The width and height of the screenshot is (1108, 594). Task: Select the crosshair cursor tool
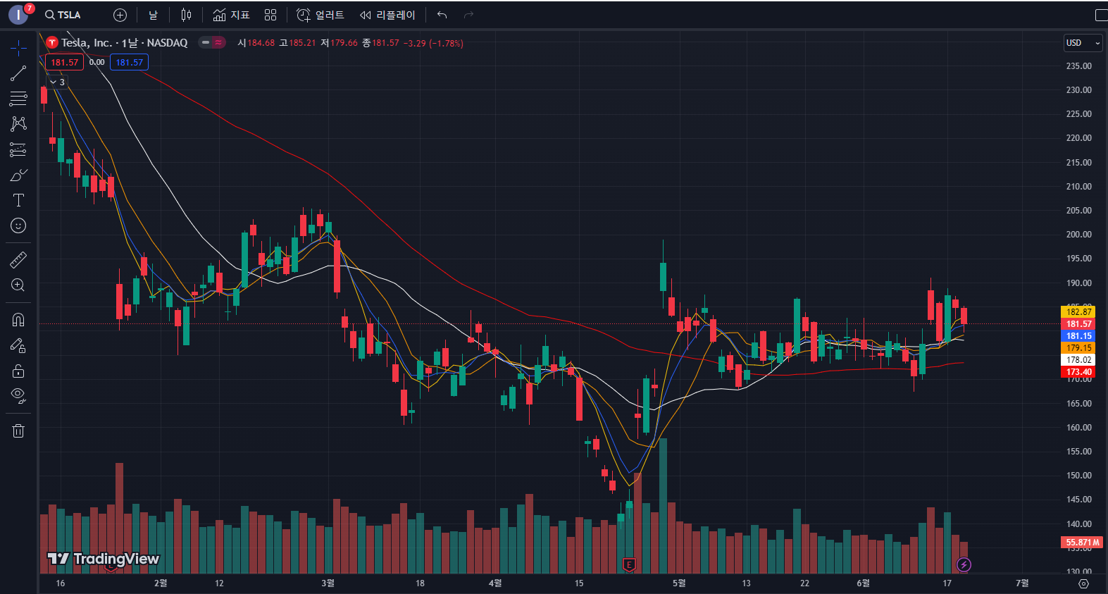pos(18,47)
